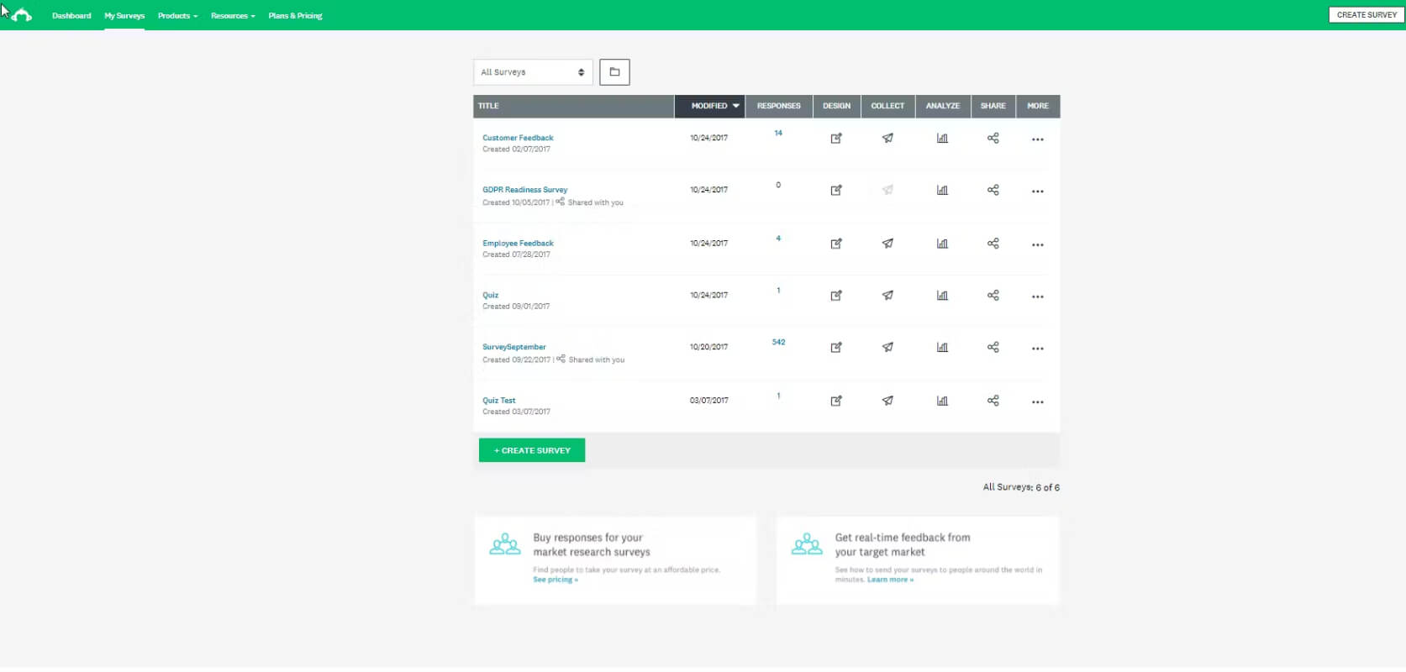
Task: Open the SurveyMonkey logo home icon
Action: coord(22,15)
